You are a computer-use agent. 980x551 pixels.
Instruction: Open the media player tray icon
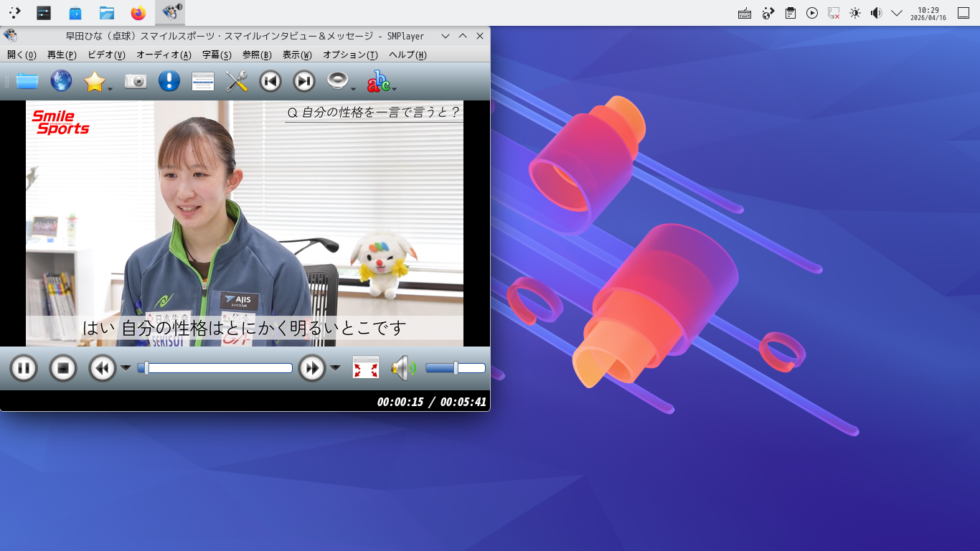(812, 13)
